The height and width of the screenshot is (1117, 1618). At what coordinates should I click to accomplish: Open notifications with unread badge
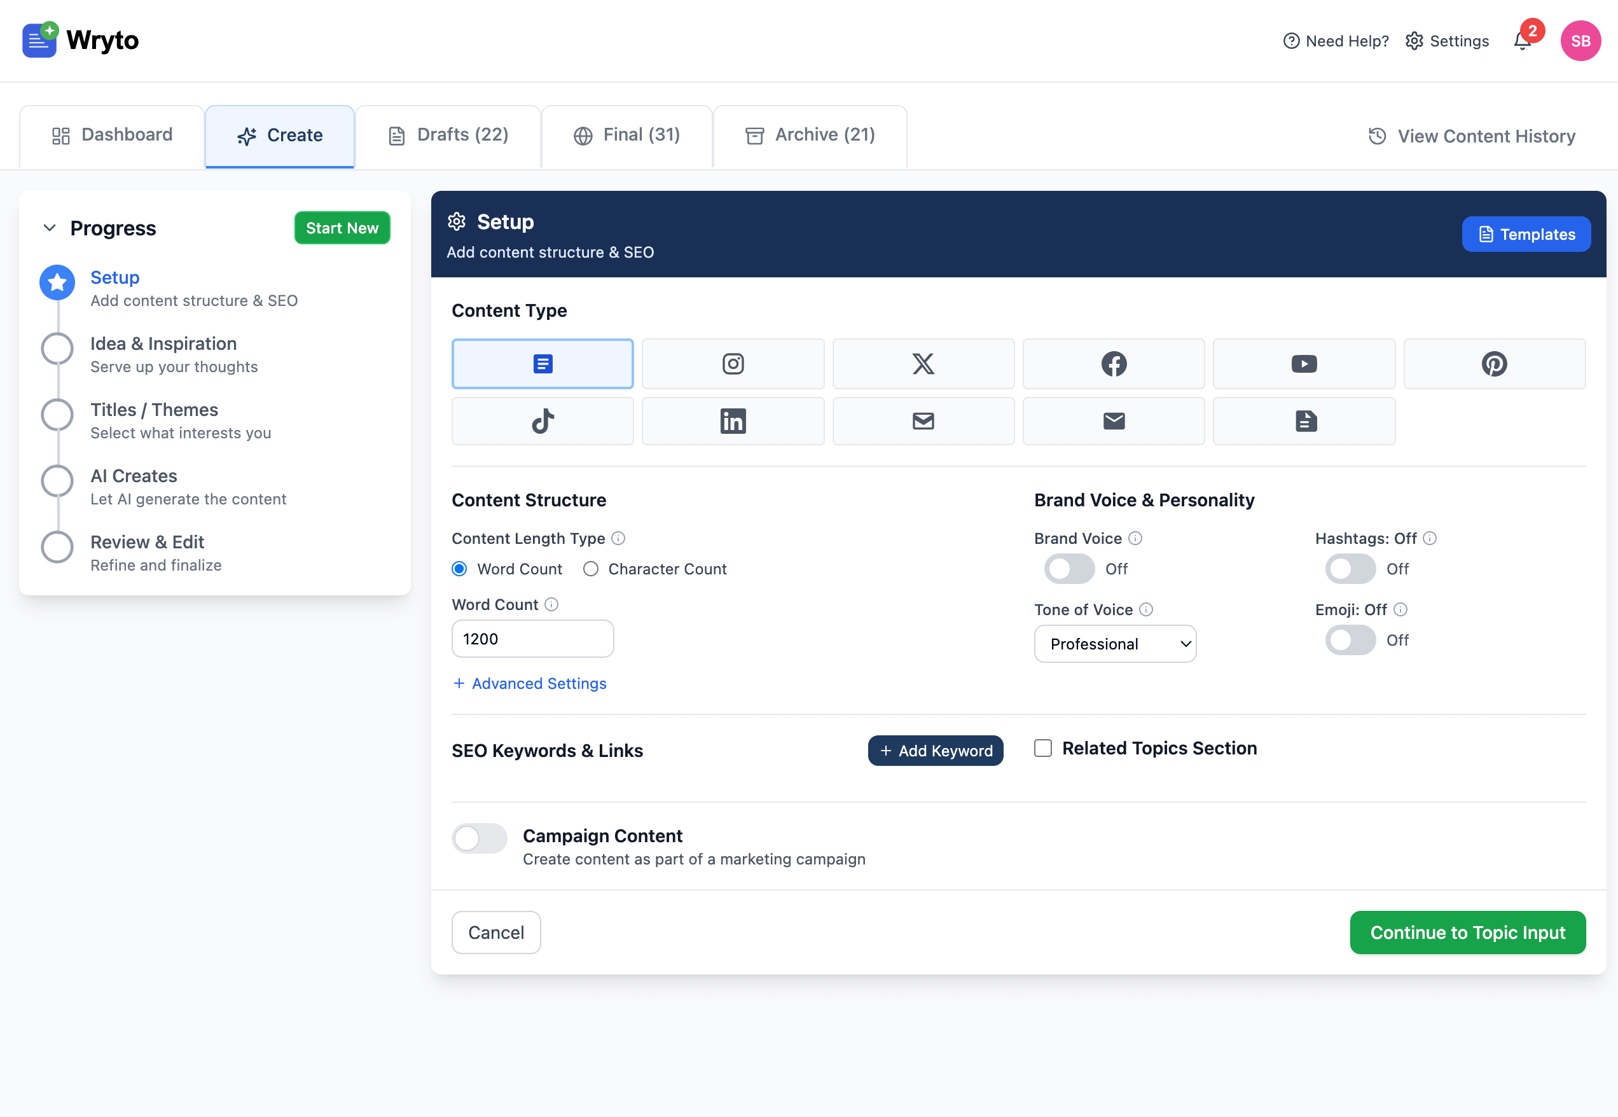1522,41
